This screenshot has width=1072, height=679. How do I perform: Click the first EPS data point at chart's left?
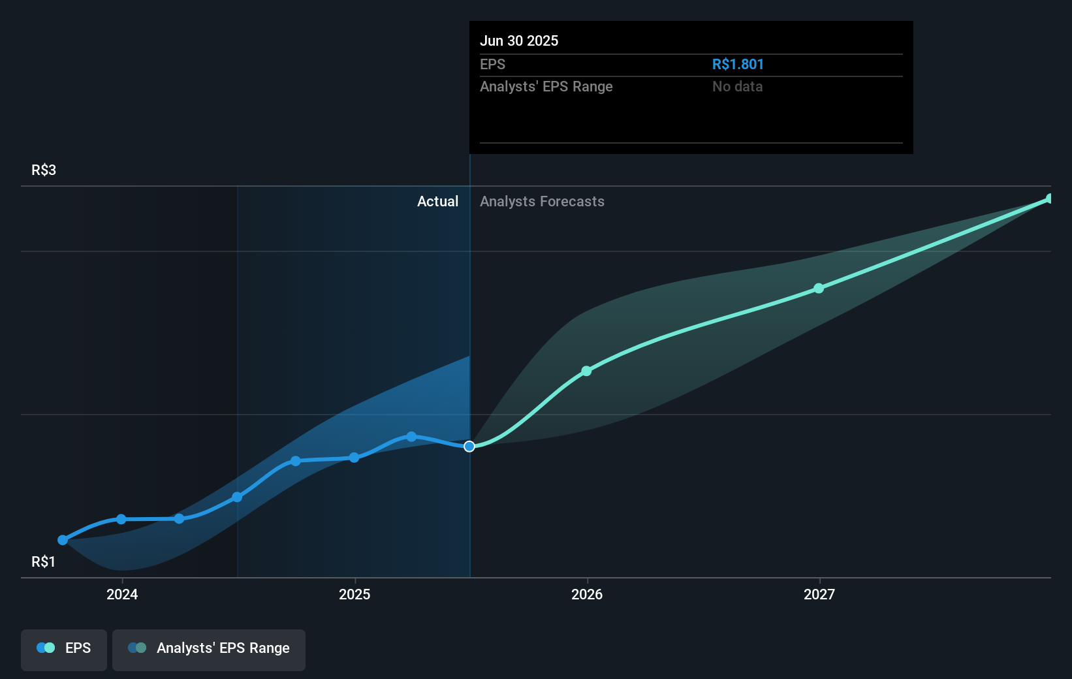tap(63, 540)
